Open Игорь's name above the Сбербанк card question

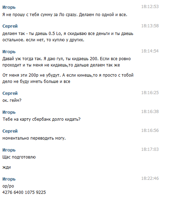(x=9, y=112)
